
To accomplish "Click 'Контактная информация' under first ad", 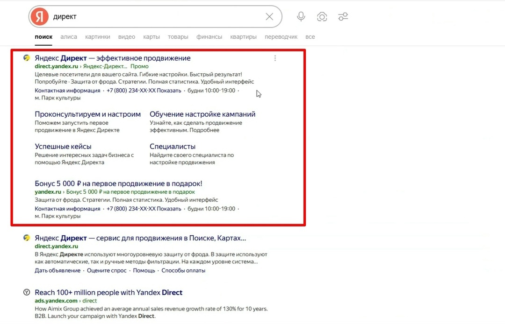I will (x=67, y=90).
